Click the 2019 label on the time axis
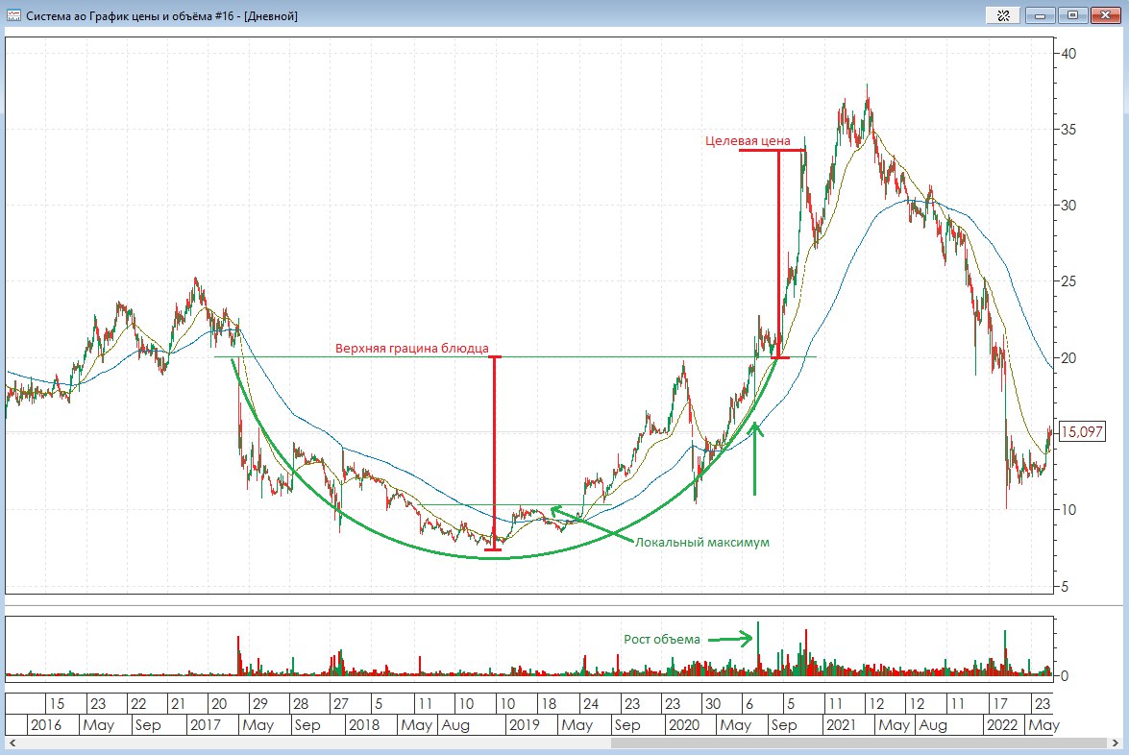Image resolution: width=1129 pixels, height=755 pixels. coord(523,725)
